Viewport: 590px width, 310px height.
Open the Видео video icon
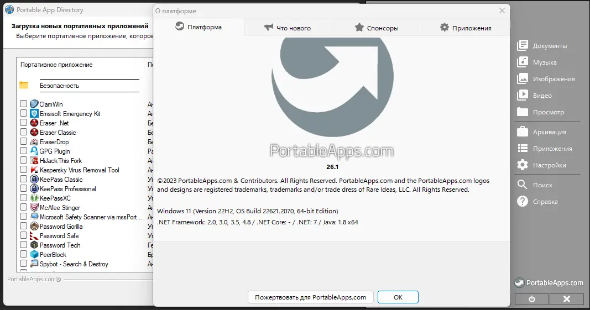pos(523,95)
